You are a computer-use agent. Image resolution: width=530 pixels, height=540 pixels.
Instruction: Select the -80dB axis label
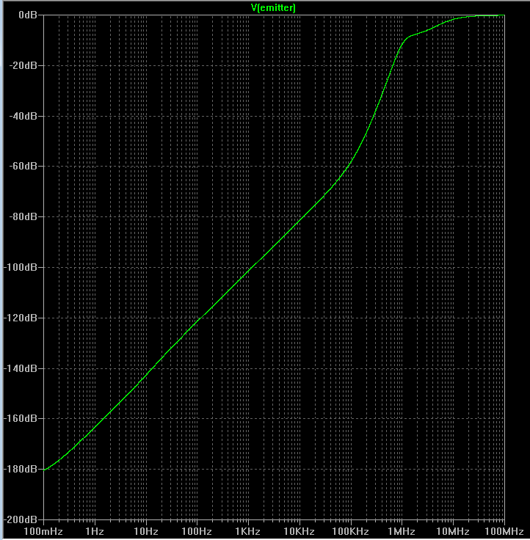23,216
